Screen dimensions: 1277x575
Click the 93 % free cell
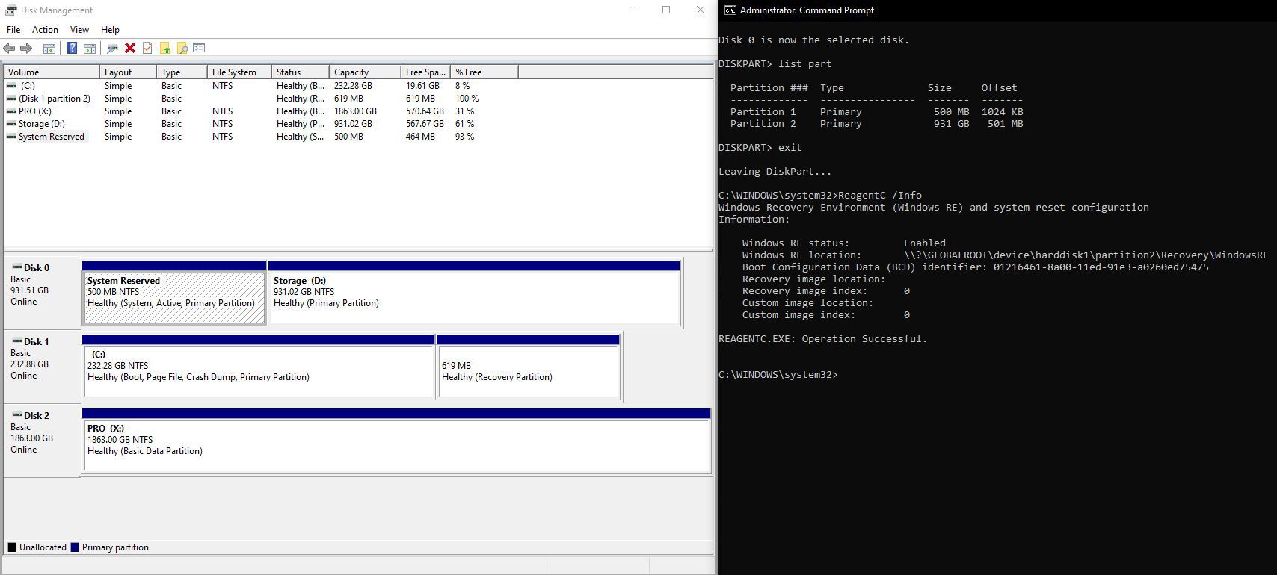464,137
